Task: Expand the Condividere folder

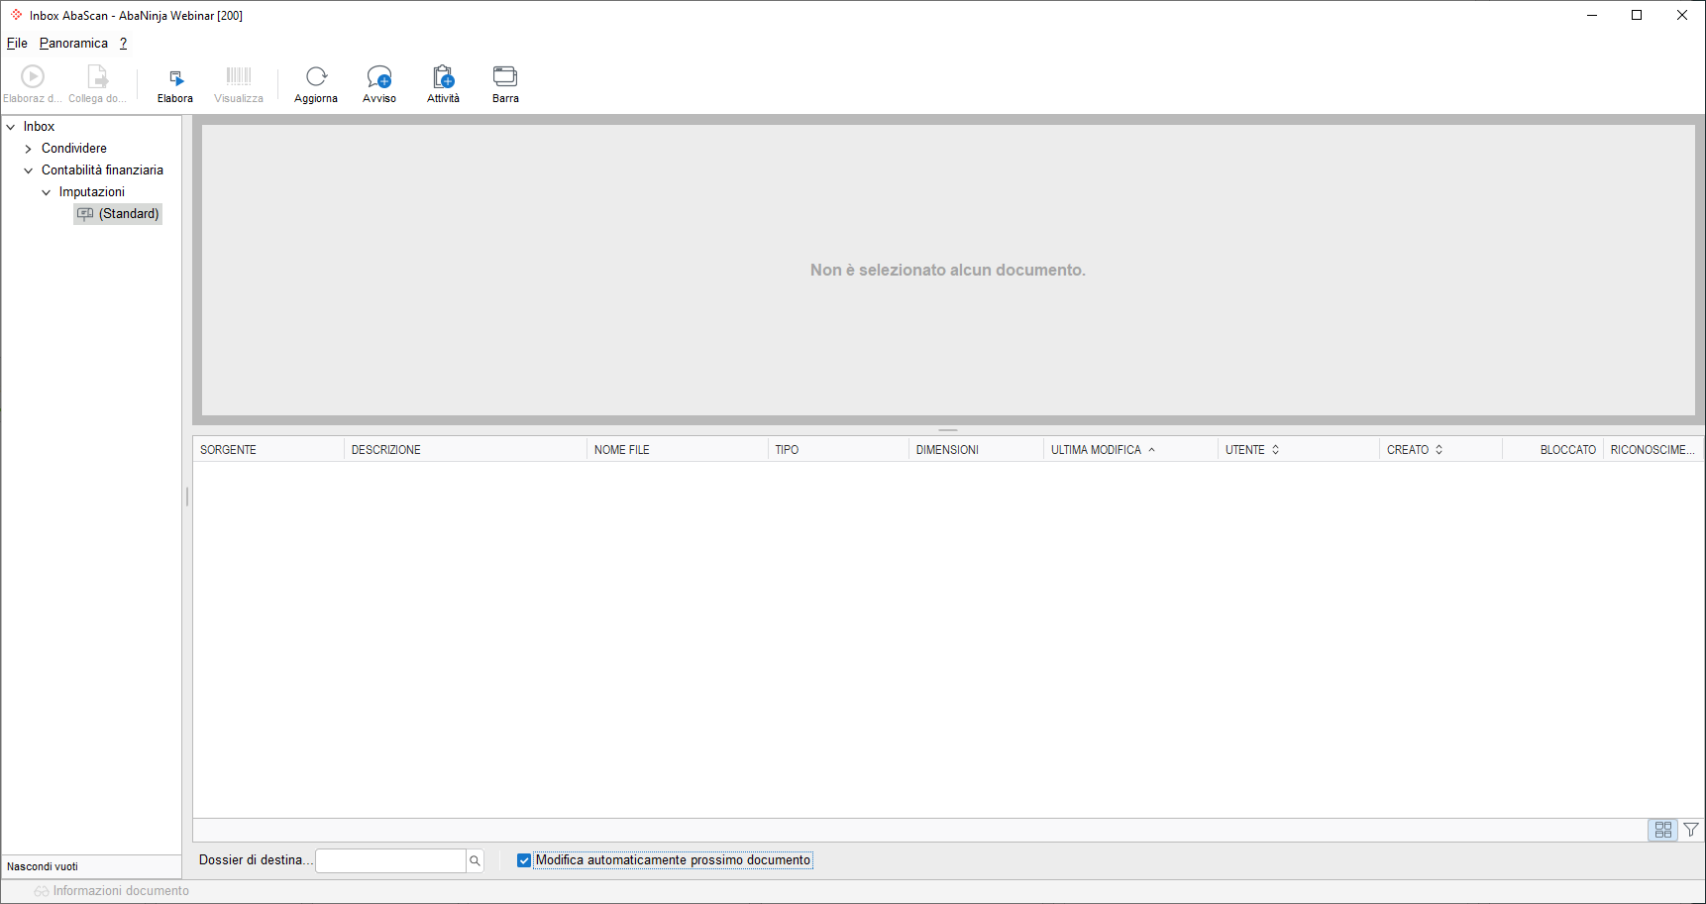Action: tap(29, 149)
